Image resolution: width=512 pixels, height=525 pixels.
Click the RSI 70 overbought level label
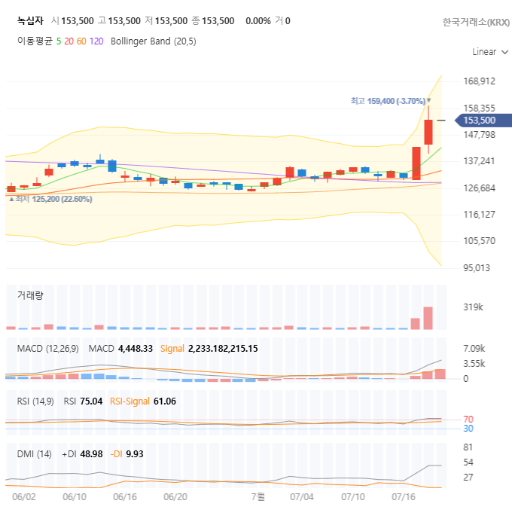coord(468,420)
